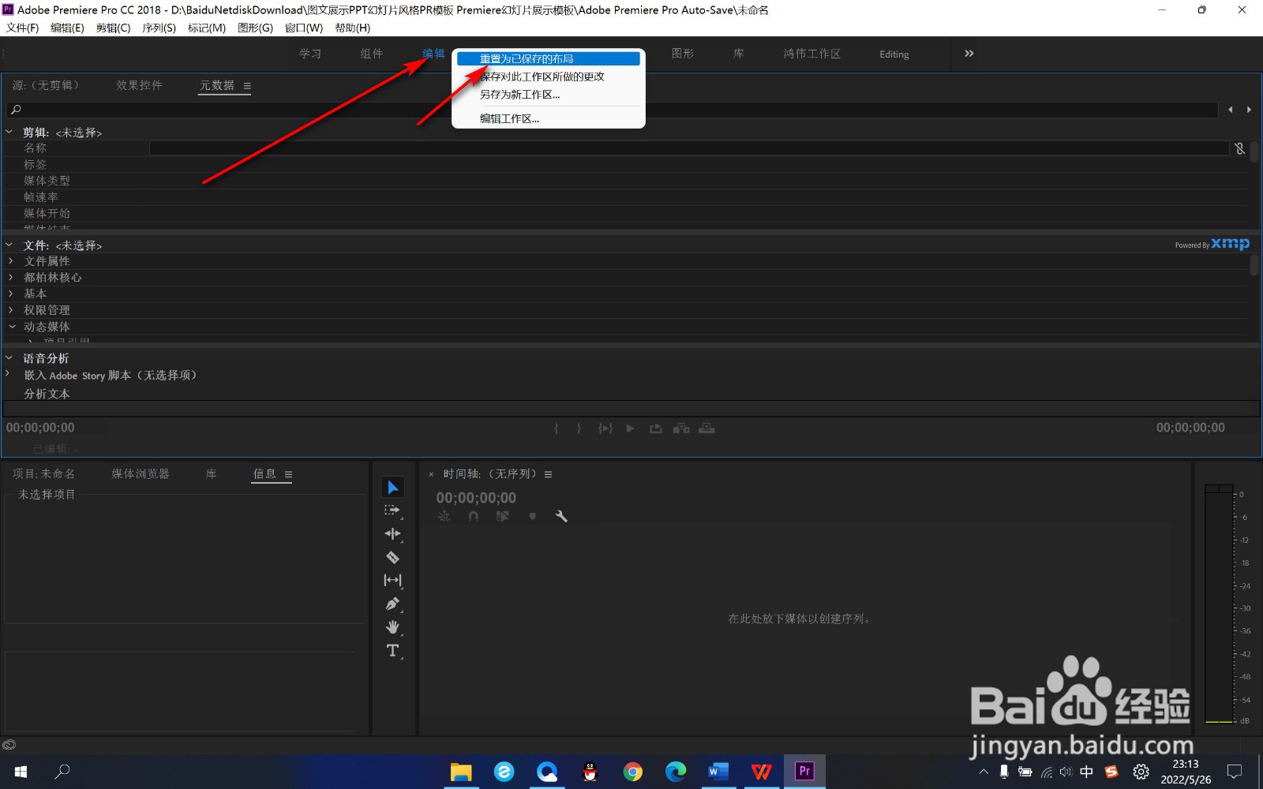The width and height of the screenshot is (1263, 789).
Task: Toggle timeline snap magnet icon
Action: click(x=473, y=516)
